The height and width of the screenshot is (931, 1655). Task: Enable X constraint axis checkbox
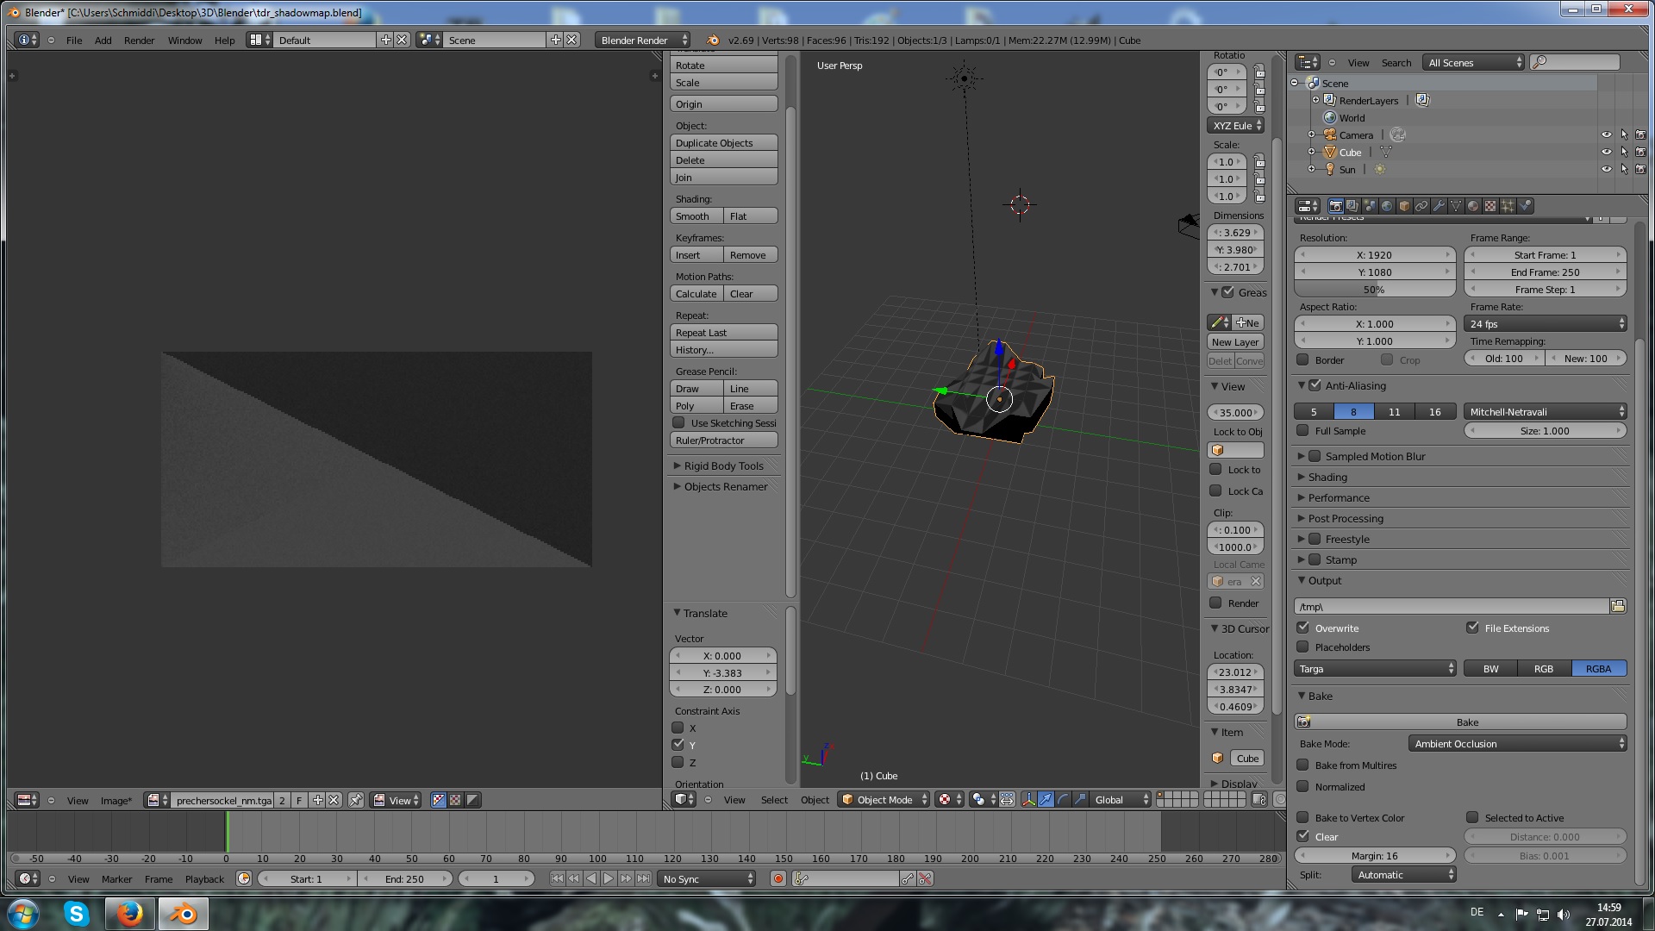(x=678, y=728)
